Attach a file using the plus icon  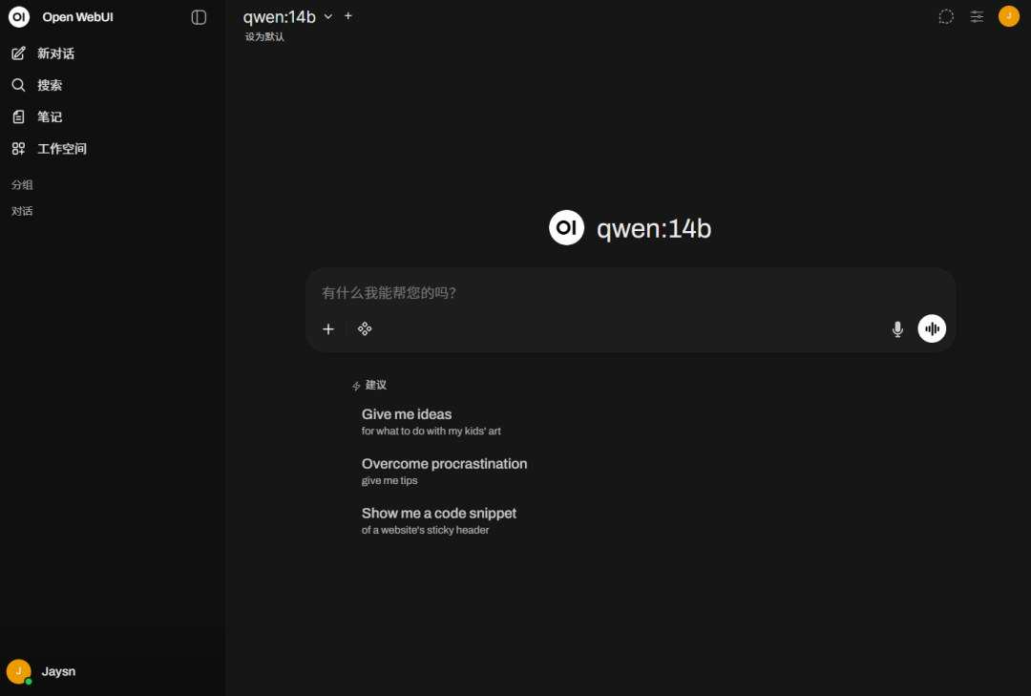327,328
